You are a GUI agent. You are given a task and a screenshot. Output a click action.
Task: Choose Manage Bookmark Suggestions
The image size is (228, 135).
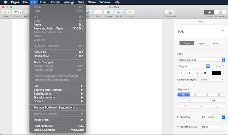(x=58, y=107)
